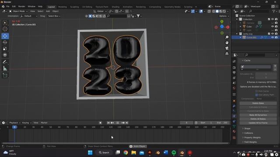
Task: Open the World properties tab
Action: (x=234, y=88)
